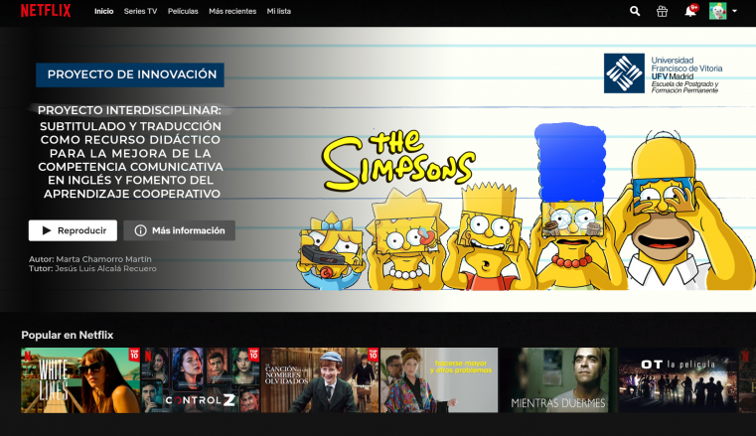
Task: Open the Series TV section
Action: (x=140, y=11)
